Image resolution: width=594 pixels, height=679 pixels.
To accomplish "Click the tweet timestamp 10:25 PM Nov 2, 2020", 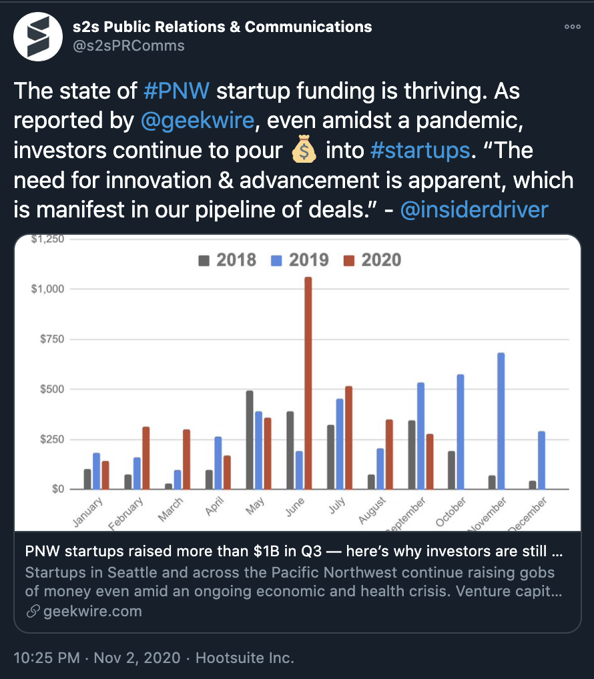I will click(x=97, y=658).
